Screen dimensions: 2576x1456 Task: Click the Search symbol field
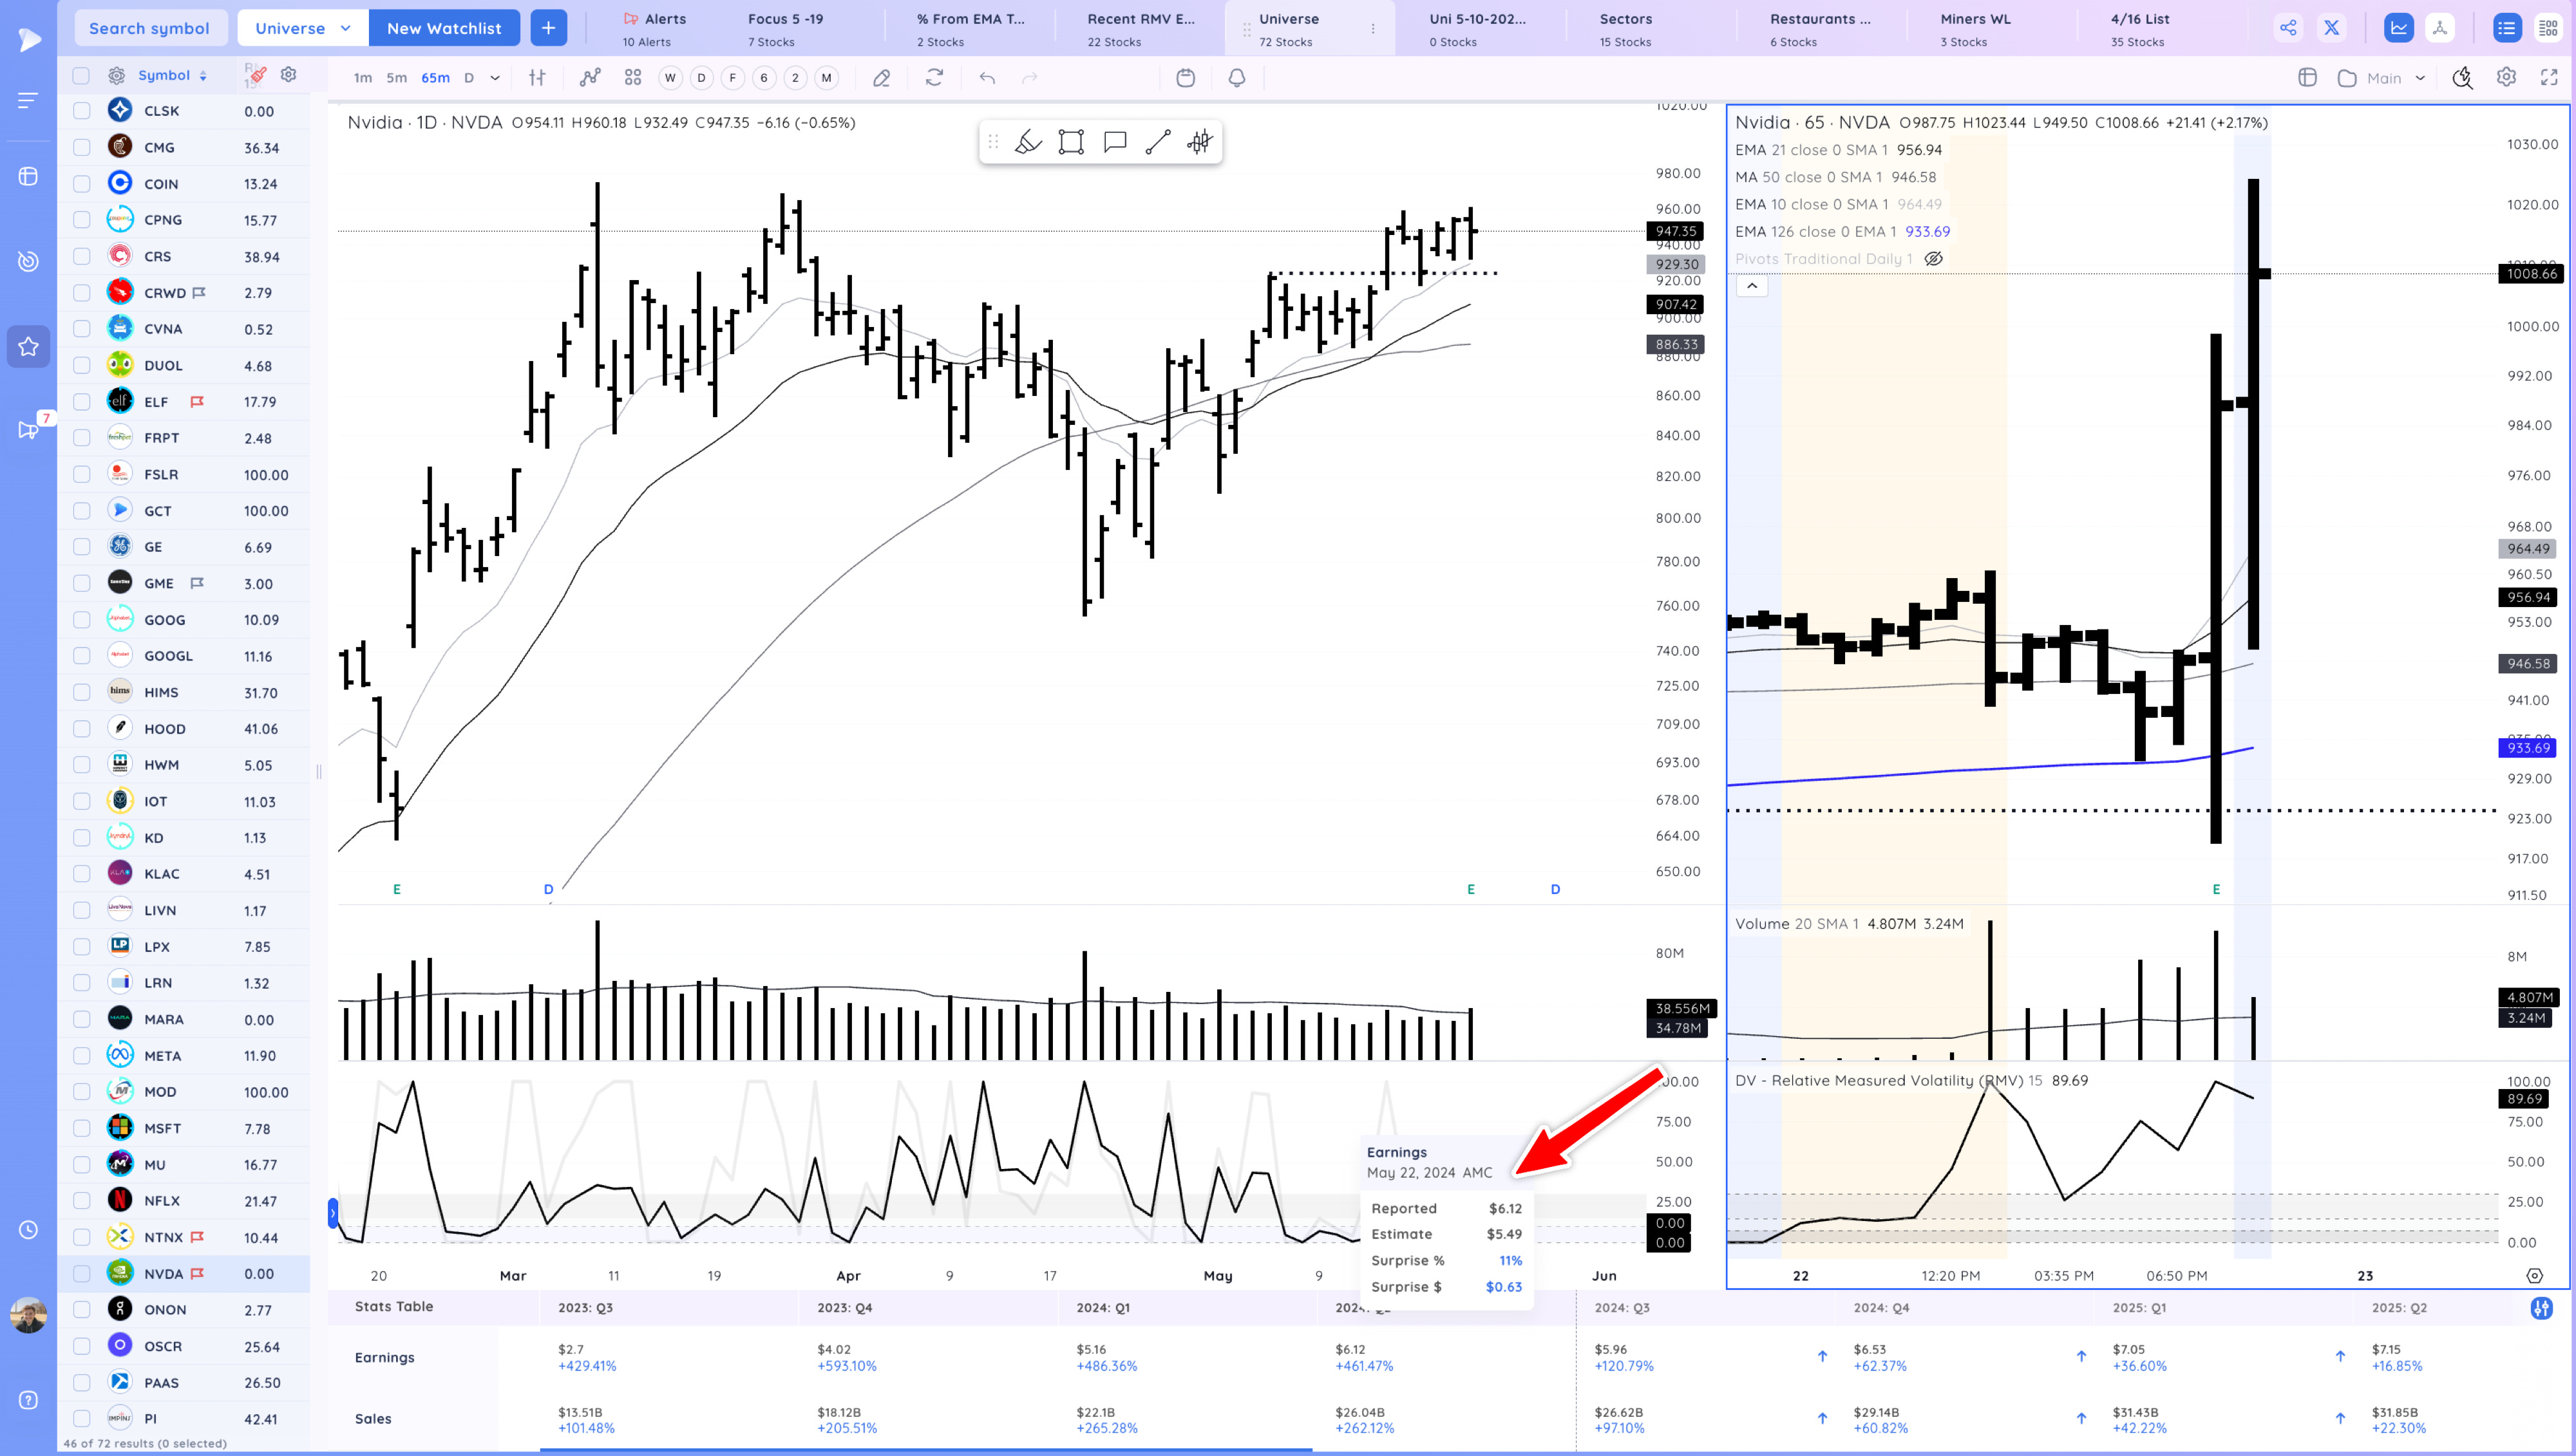150,28
